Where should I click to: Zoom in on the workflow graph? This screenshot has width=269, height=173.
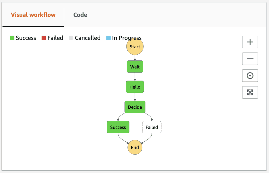pos(250,42)
